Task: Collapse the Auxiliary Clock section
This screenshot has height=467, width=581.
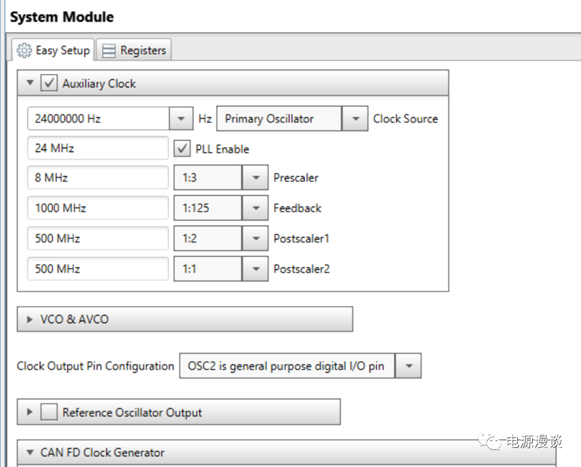Action: tap(30, 83)
